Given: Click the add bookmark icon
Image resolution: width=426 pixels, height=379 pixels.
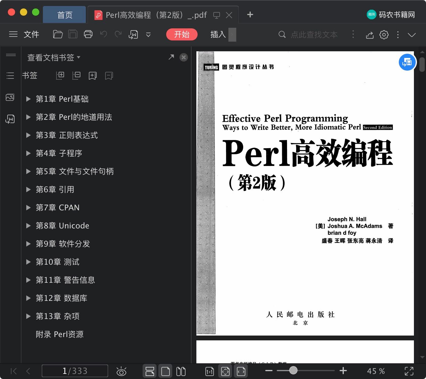Looking at the screenshot, I should [x=93, y=76].
